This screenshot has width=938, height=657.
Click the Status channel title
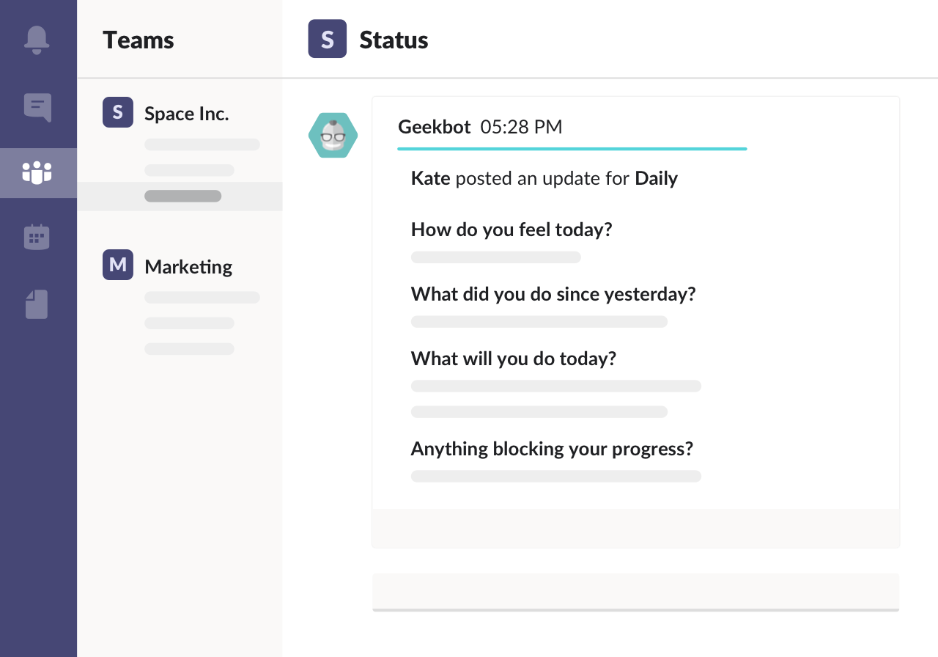394,40
